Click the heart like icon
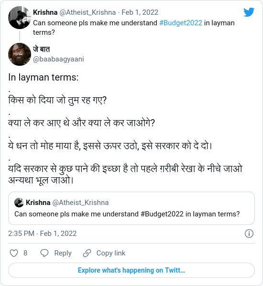Image resolution: width=263 pixels, height=286 pixels. 14,253
